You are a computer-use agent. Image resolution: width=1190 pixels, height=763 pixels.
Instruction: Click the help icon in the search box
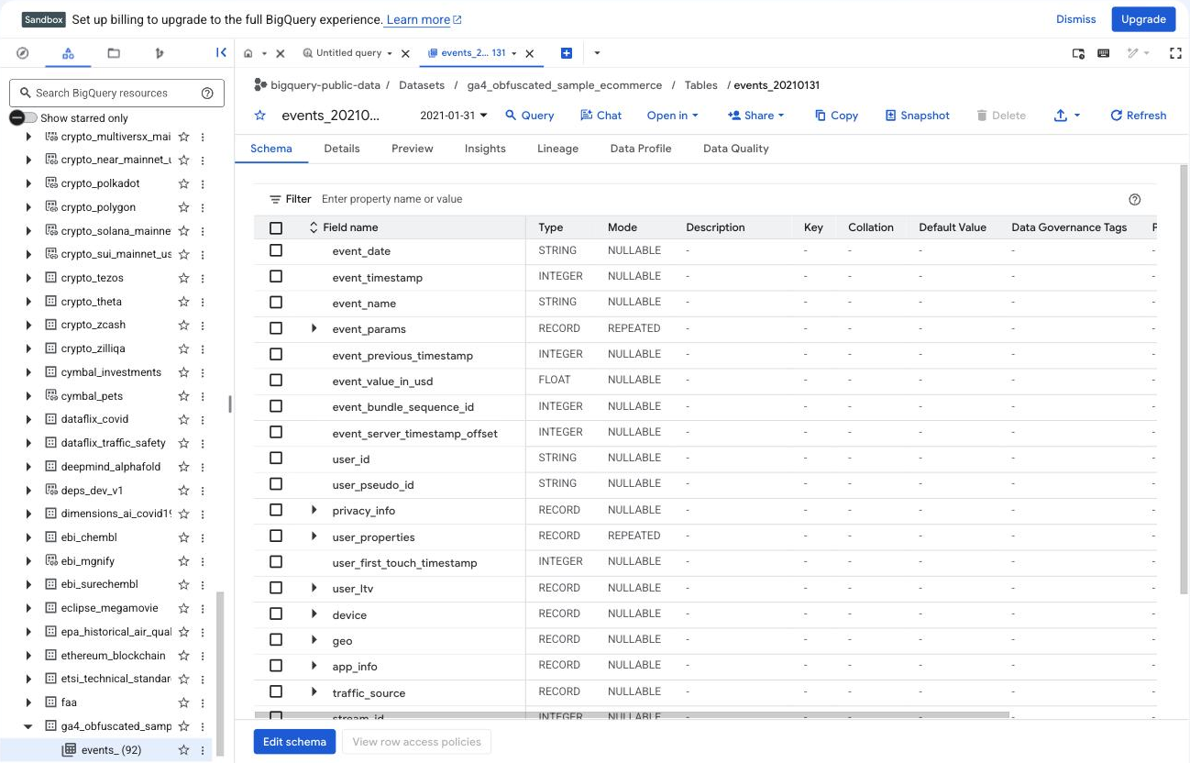coord(207,93)
